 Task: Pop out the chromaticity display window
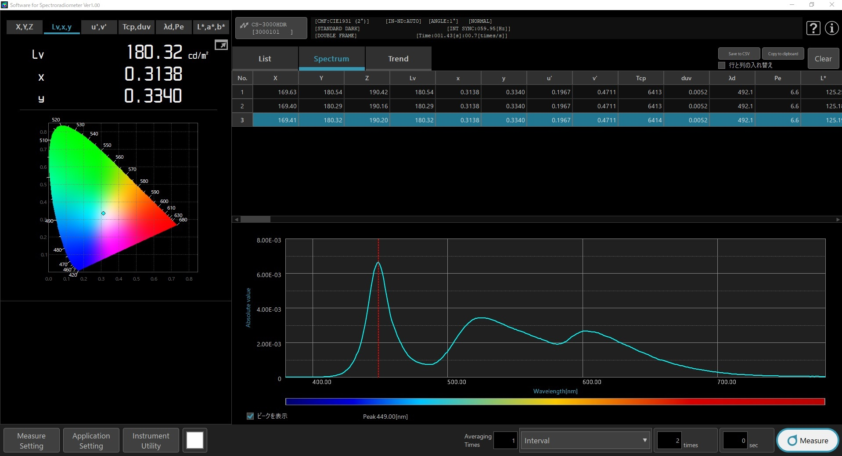(221, 45)
